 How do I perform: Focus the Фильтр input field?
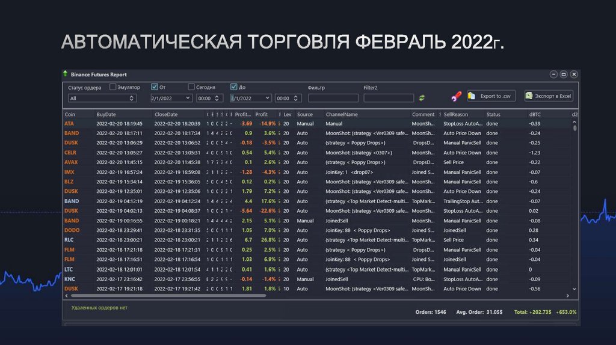pyautogui.click(x=333, y=98)
